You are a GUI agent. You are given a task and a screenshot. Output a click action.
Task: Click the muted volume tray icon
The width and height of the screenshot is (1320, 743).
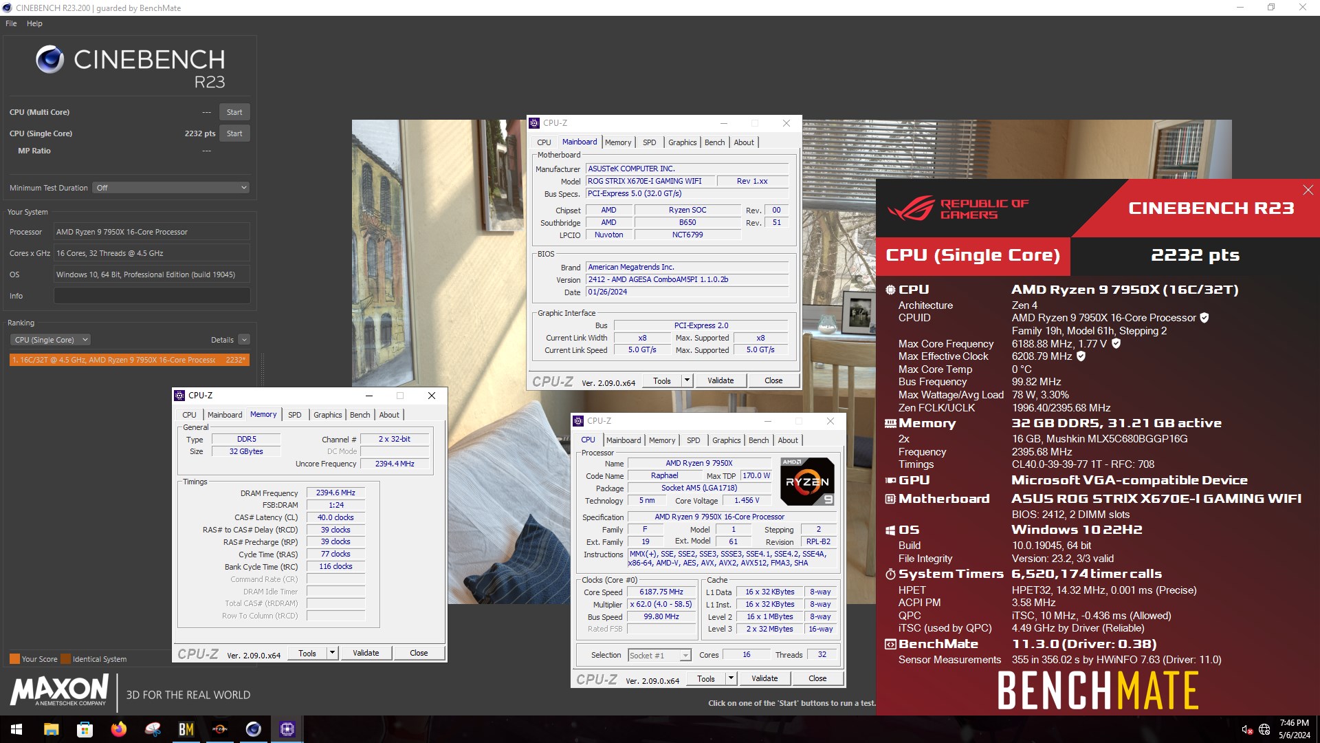1246,729
